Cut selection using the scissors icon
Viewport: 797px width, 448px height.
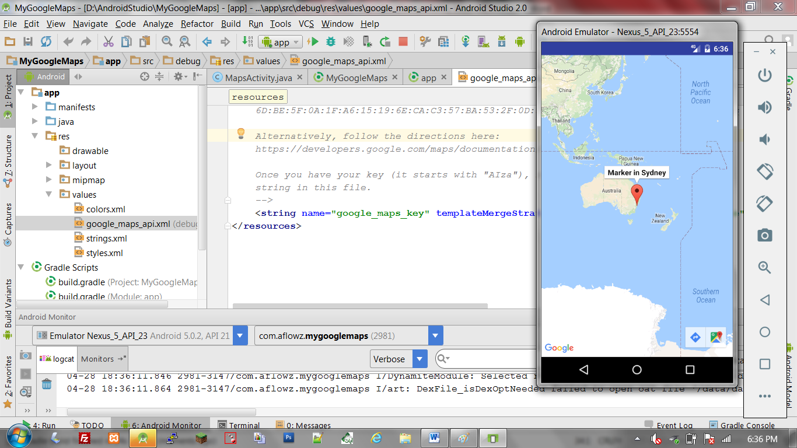[x=109, y=41]
